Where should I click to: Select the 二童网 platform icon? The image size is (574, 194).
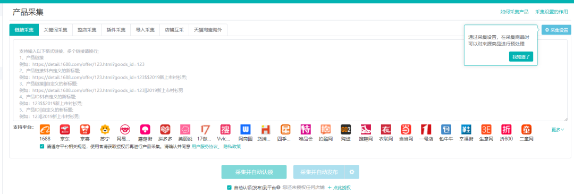tap(526, 130)
